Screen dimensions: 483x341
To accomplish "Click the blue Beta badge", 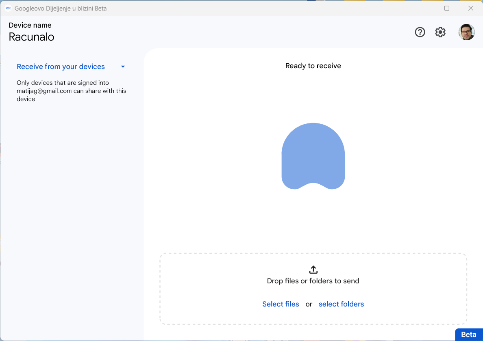I will [468, 335].
